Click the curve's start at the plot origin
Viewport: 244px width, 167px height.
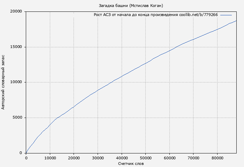coord(26,153)
